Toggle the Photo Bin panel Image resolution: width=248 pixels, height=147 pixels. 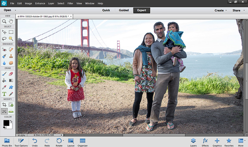6,142
